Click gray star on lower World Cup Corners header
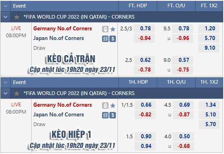This screenshot has width=224, height=154. (x=17, y=93)
